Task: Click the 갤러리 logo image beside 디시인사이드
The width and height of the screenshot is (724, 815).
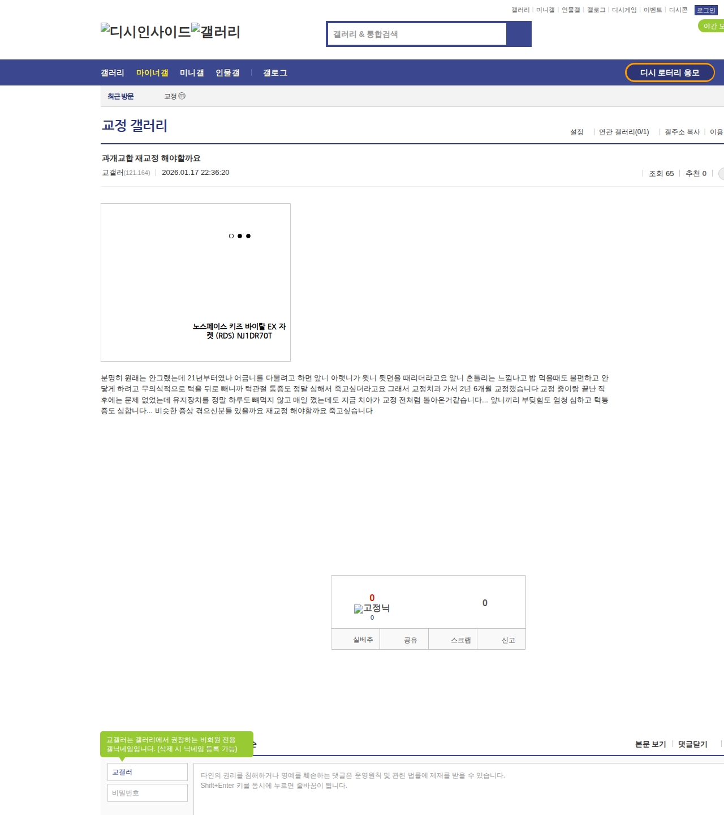Action: [216, 31]
